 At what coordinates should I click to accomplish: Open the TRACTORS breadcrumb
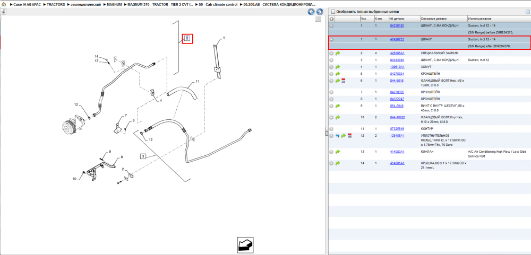(56, 5)
